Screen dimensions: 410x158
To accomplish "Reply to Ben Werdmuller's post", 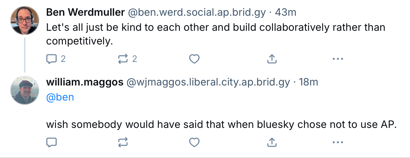I will tap(51, 59).
